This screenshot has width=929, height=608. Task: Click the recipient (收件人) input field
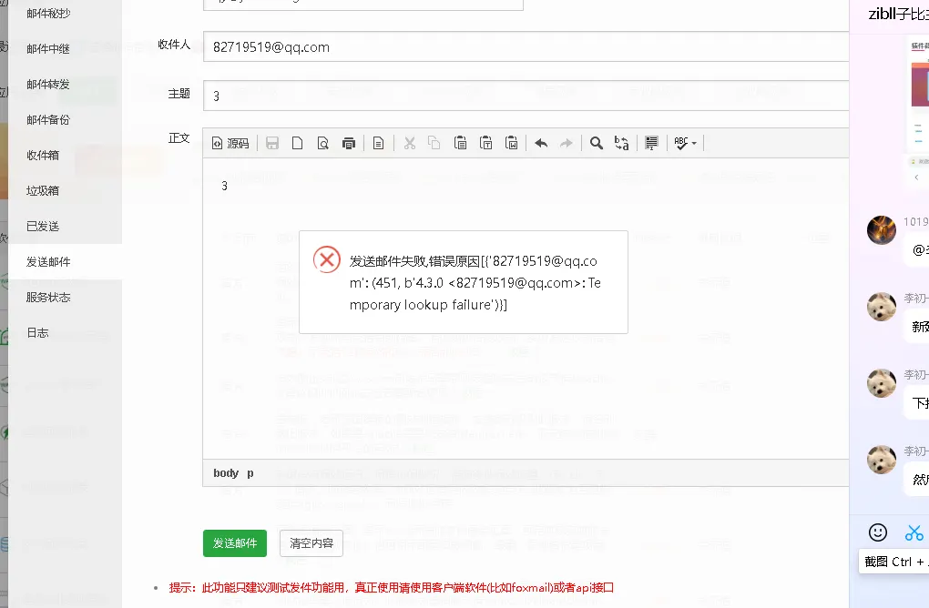(x=526, y=46)
